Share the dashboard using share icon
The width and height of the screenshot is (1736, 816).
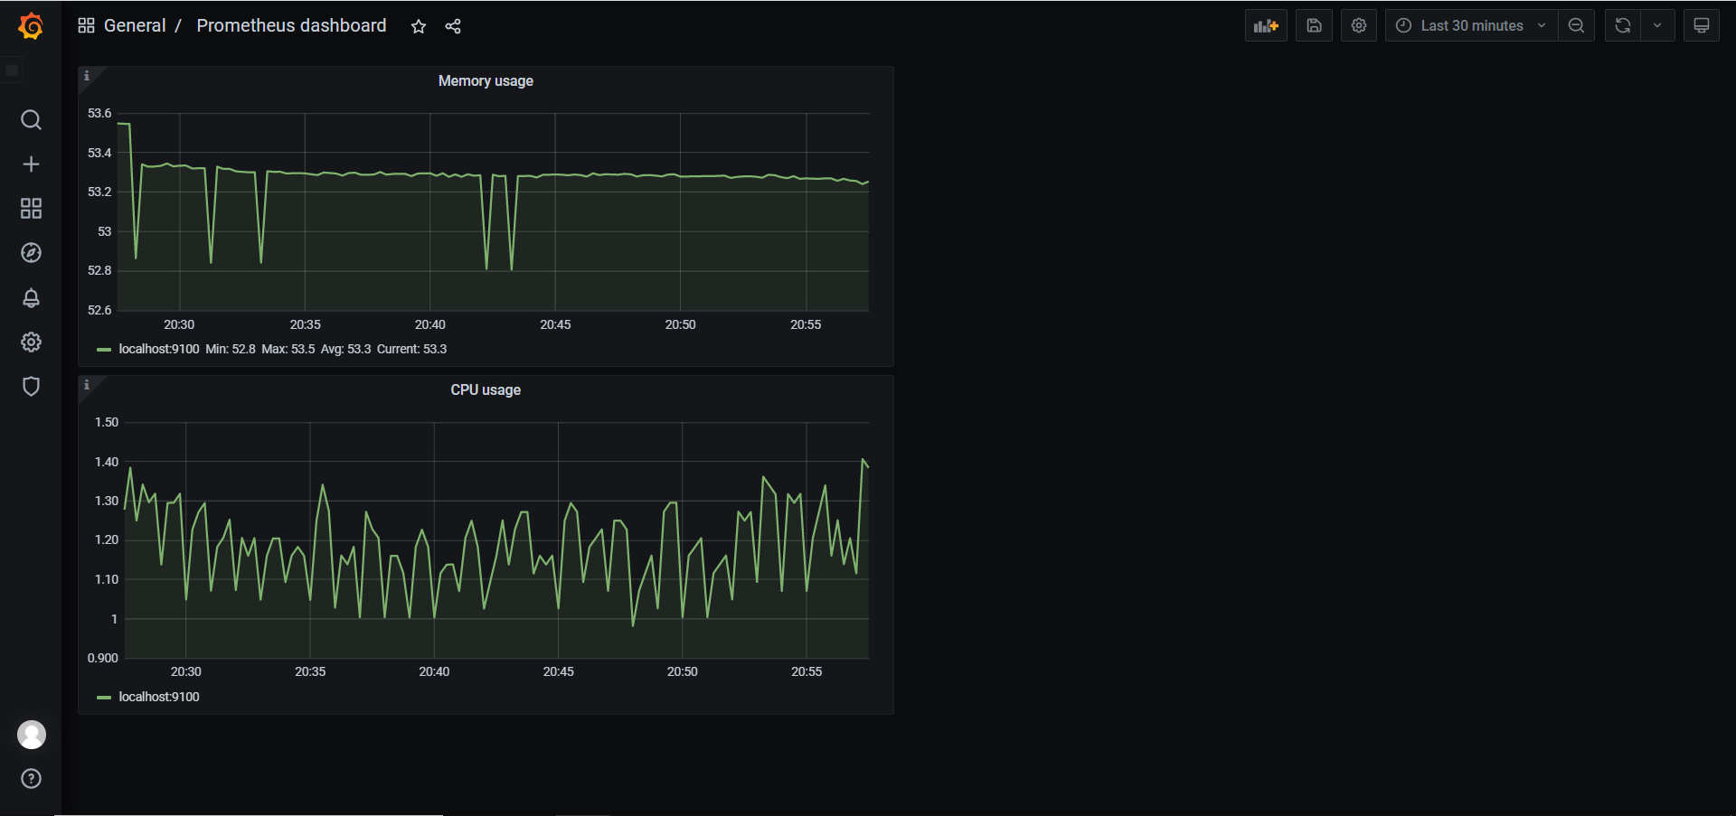coord(453,26)
